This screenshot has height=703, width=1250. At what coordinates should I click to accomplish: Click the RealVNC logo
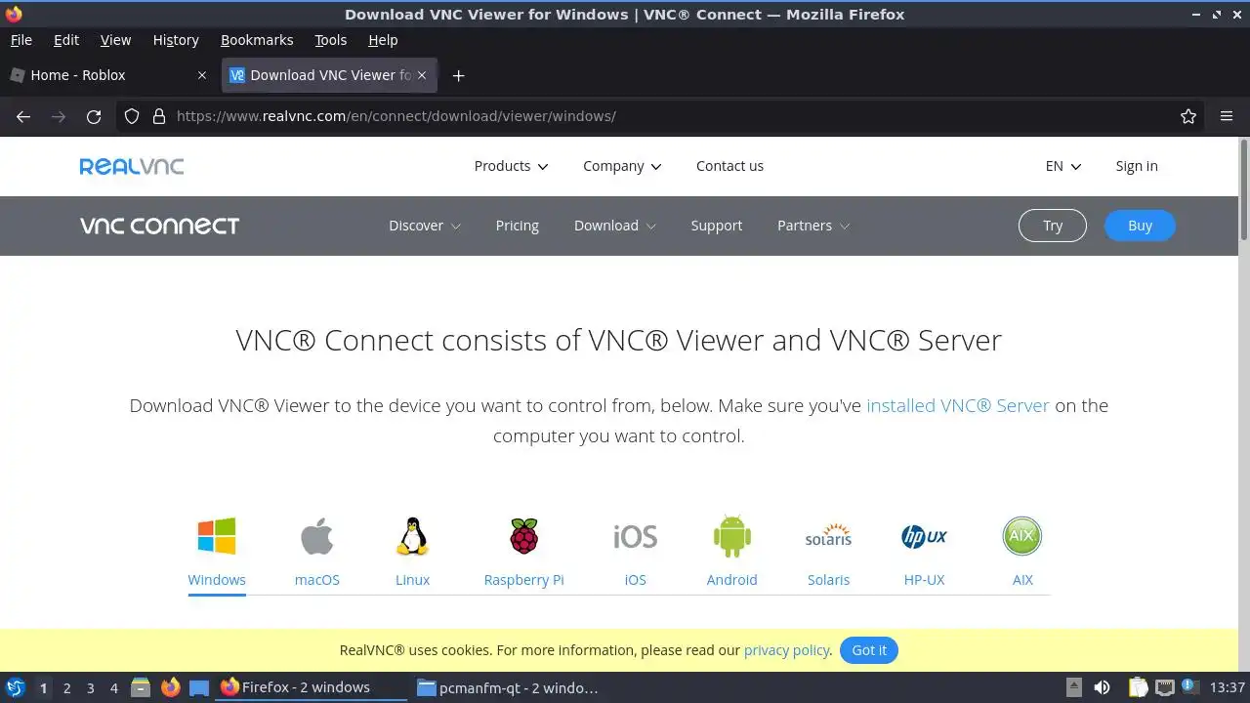[x=132, y=166]
